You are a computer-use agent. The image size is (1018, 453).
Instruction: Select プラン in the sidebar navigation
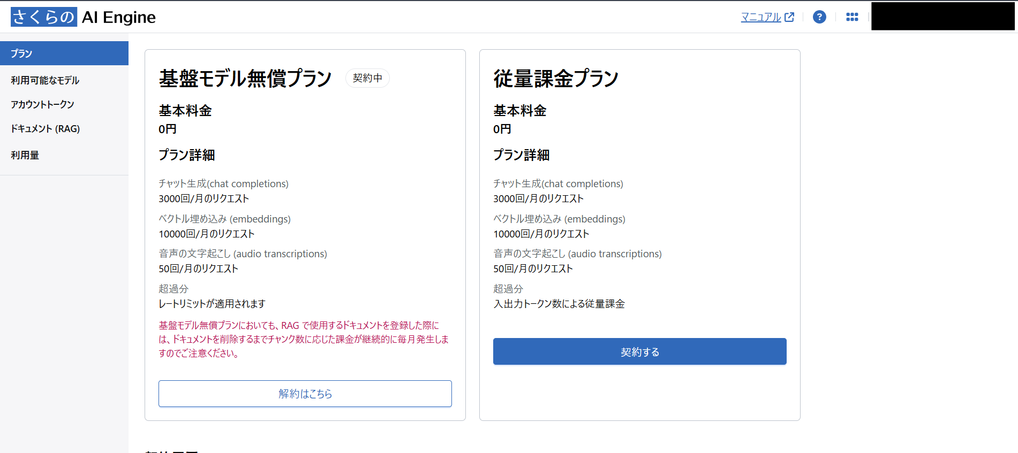[x=20, y=53]
